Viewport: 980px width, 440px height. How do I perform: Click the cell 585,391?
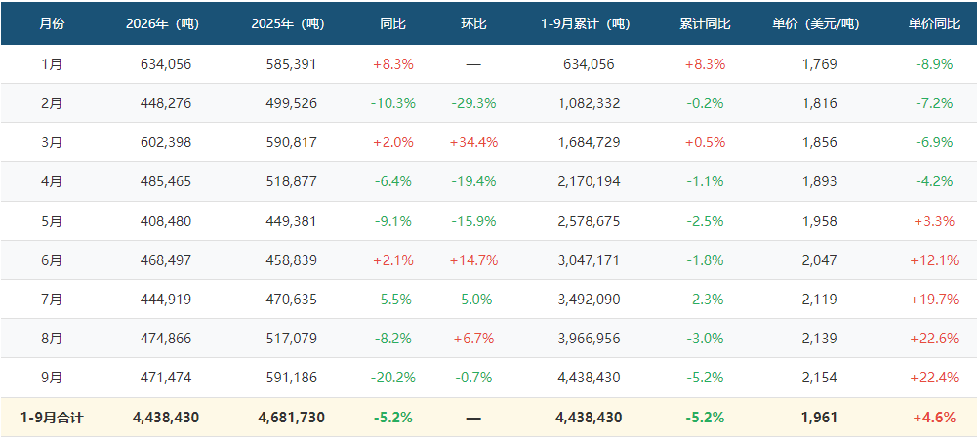[x=291, y=63]
